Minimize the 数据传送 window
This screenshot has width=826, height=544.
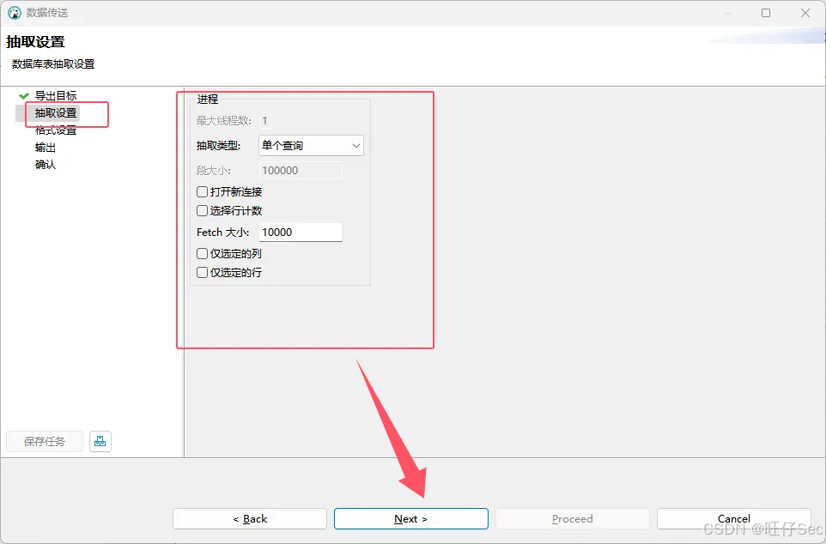727,13
